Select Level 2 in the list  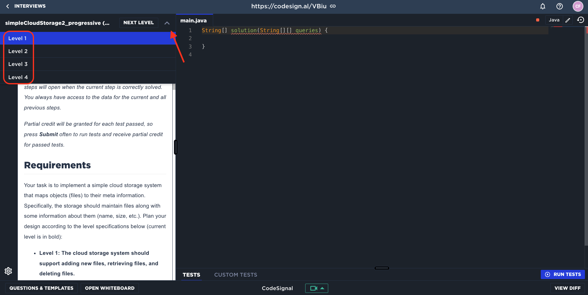coord(88,51)
